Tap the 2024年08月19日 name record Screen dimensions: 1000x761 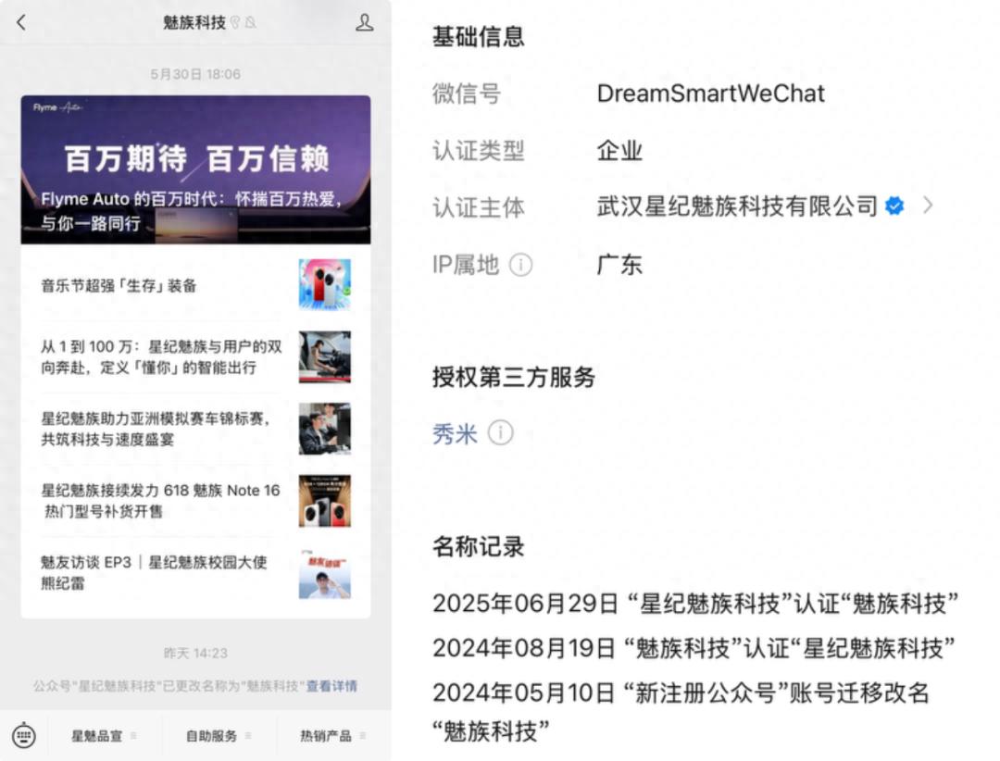[694, 648]
